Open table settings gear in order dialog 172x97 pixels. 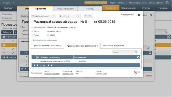click(x=138, y=57)
